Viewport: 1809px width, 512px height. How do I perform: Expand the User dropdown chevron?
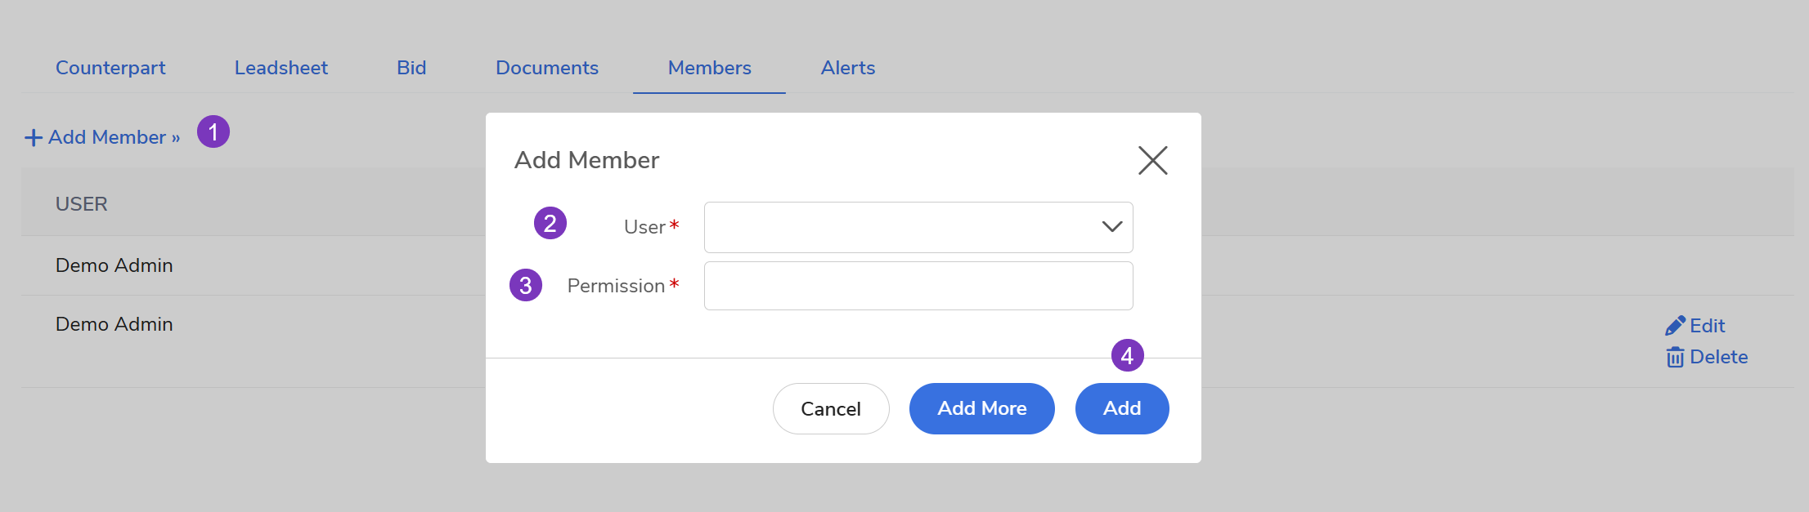1111,227
